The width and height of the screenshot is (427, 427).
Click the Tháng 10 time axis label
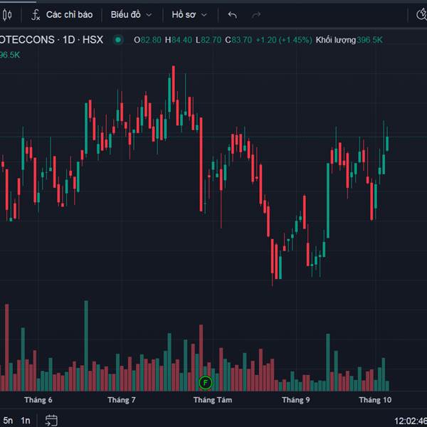(x=375, y=400)
